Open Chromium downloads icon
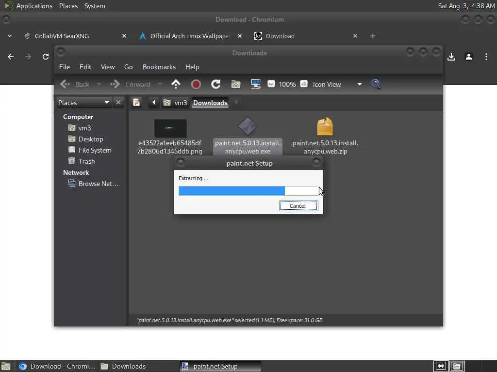 (451, 57)
